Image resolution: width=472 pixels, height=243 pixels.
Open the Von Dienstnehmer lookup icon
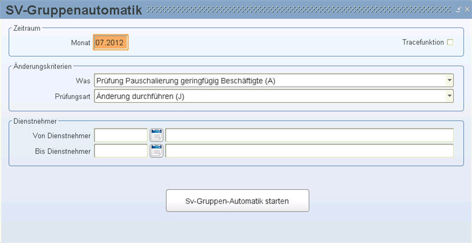coord(156,135)
